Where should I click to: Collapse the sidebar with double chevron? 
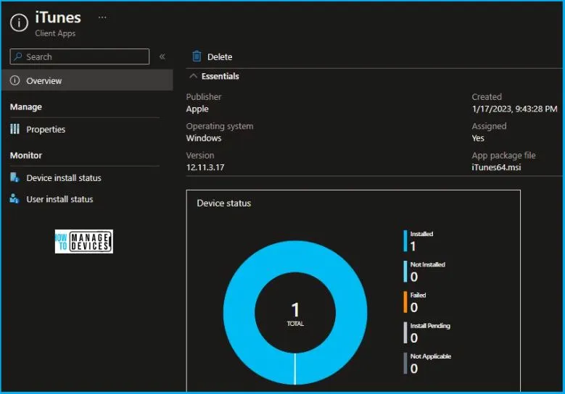[x=162, y=56]
